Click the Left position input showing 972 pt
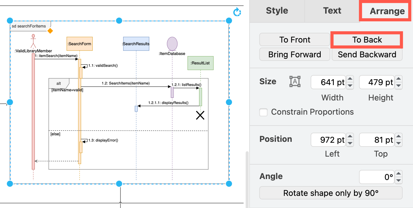This screenshot has height=208, width=413. pos(328,140)
